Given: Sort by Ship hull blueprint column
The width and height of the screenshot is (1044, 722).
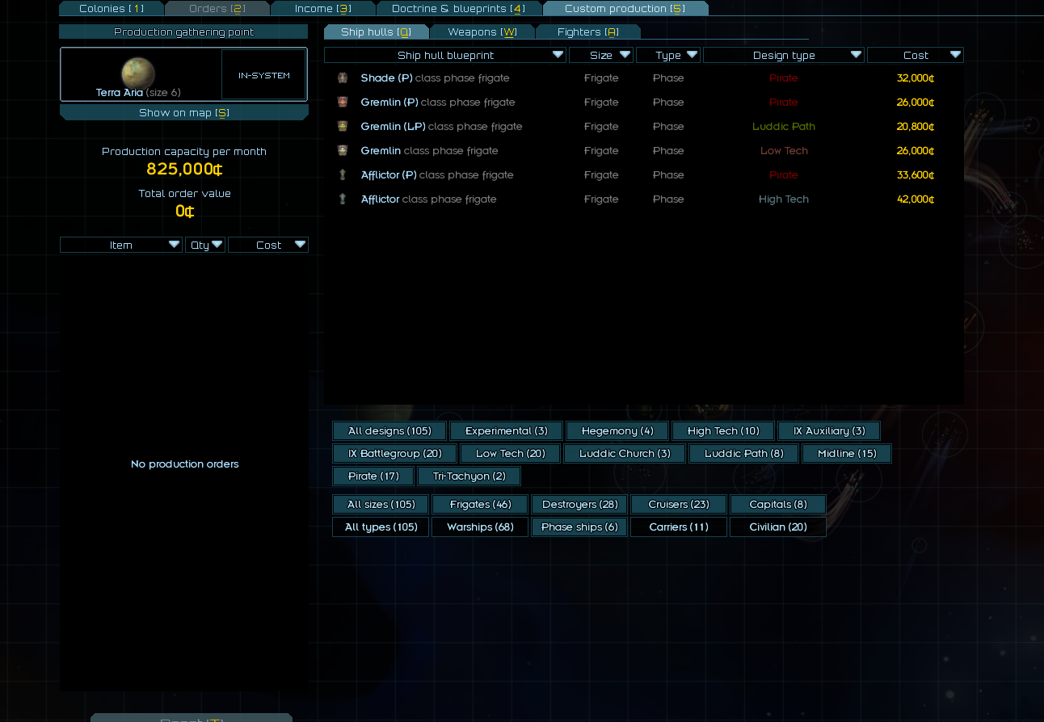Looking at the screenshot, I should tap(445, 55).
